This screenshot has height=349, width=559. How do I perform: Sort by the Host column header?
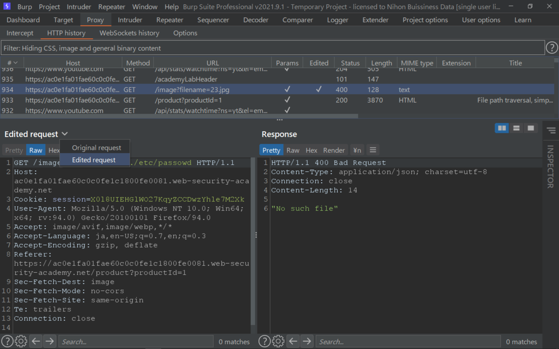tap(73, 63)
